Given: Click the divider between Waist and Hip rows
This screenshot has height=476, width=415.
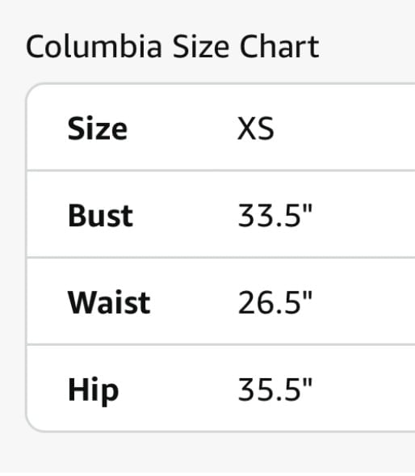Looking at the screenshot, I should [x=221, y=345].
